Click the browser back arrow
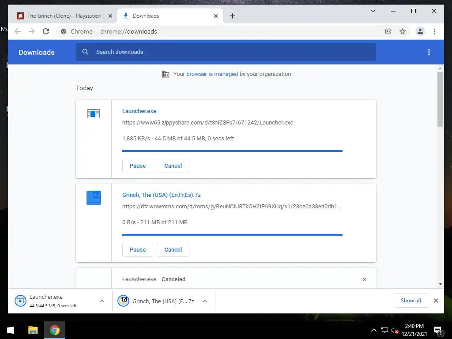452x339 pixels. pos(18,31)
